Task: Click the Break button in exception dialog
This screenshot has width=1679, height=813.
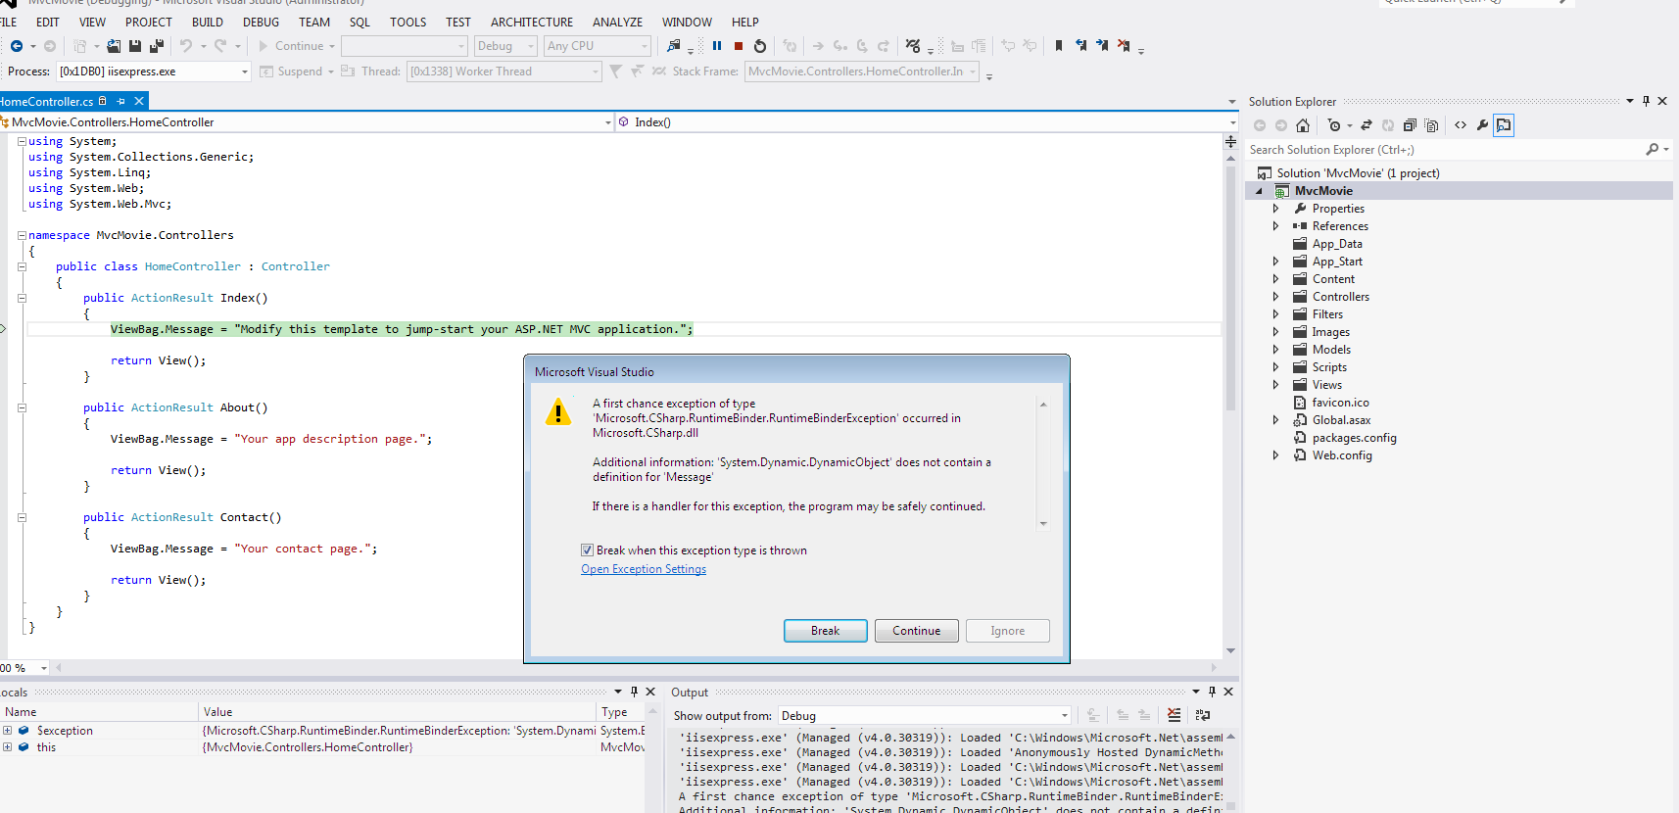Action: point(825,631)
